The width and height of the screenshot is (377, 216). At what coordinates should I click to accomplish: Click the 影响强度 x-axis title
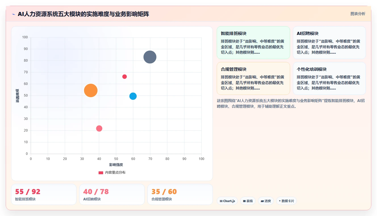tap(116, 165)
